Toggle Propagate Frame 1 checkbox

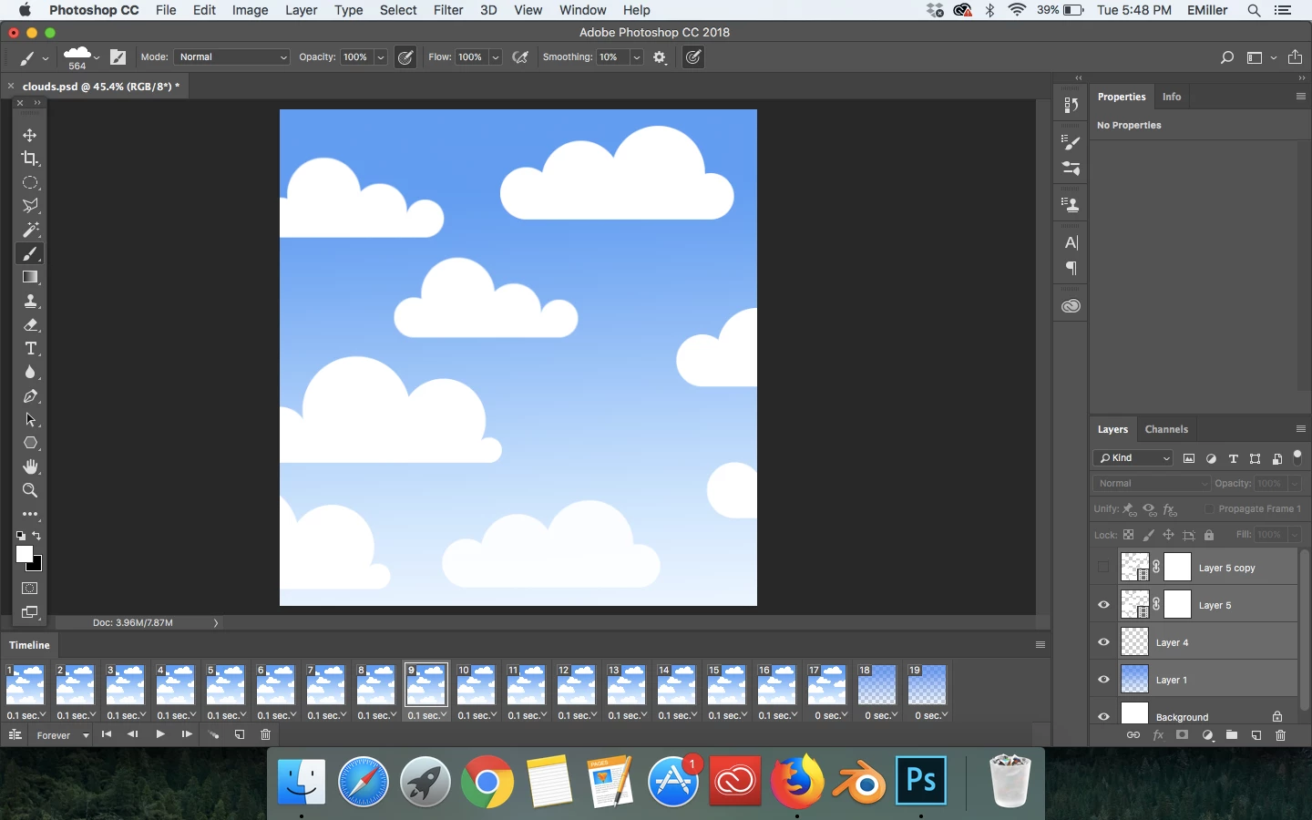[1209, 508]
